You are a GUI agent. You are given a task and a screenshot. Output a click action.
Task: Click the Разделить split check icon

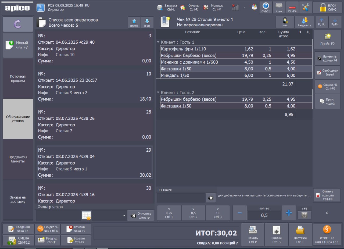[304, 22]
